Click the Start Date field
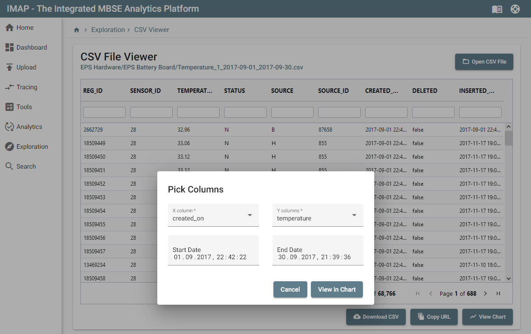Image resolution: width=531 pixels, height=334 pixels. [x=213, y=250]
